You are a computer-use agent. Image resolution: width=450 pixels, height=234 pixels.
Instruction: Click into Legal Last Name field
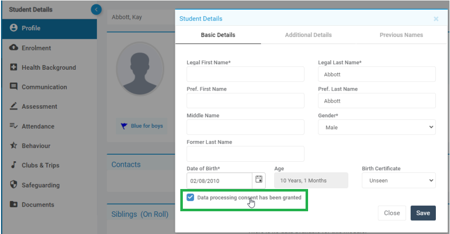coord(377,74)
